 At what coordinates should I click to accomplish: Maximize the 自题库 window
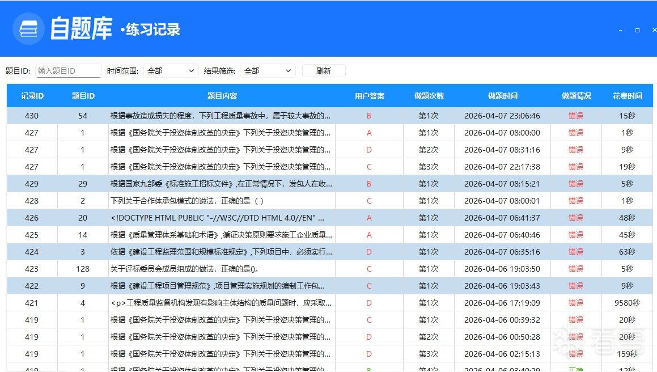[637, 30]
